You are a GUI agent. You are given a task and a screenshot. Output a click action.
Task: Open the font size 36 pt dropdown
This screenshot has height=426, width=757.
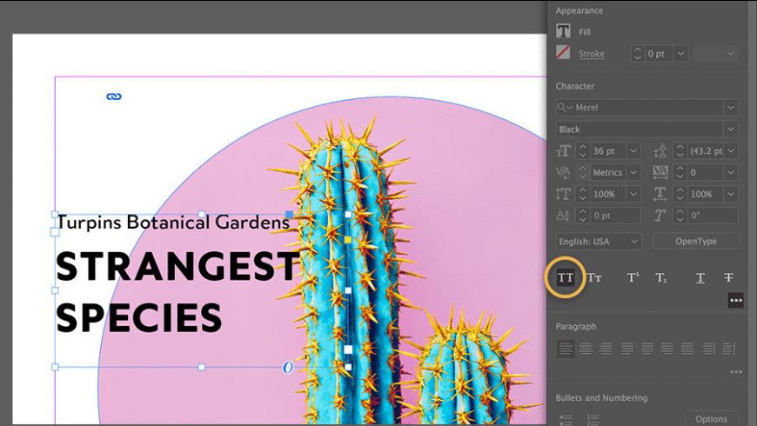pos(633,151)
